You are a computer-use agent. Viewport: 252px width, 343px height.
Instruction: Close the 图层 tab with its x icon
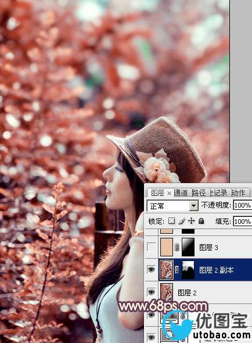tap(169, 194)
